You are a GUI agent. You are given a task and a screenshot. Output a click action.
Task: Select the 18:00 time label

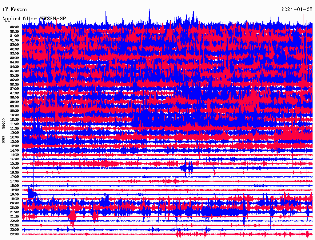coord(14,186)
